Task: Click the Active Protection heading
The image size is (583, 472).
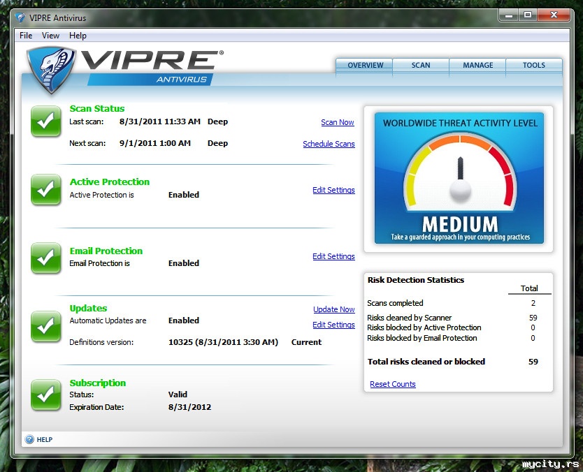Action: 110,182
